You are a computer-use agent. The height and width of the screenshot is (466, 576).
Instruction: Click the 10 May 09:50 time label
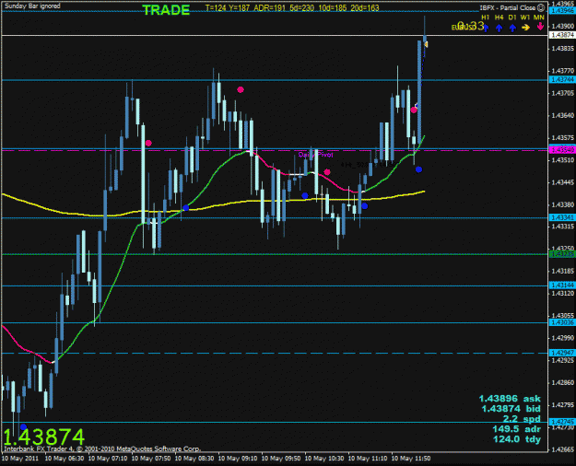(x=281, y=459)
